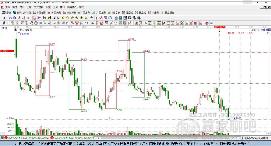Open T四方形 tool
Screen dimensions: 271x146
[84, 13]
